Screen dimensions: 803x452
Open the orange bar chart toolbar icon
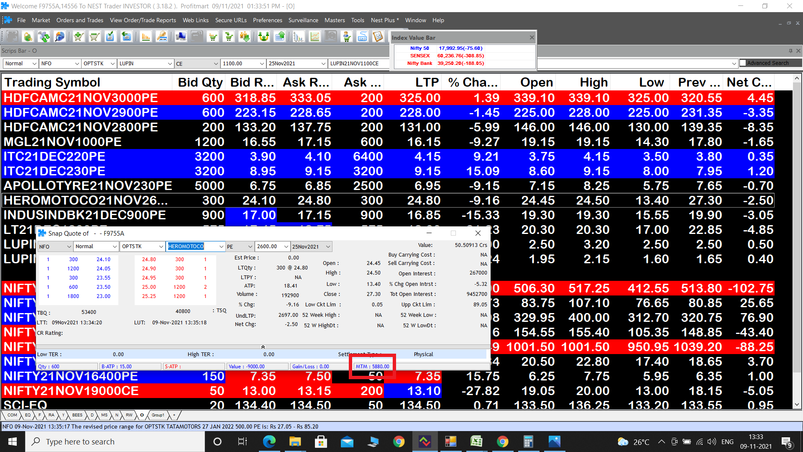coord(146,37)
